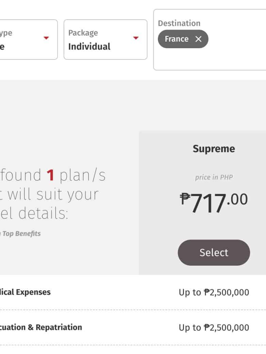Click the 'price in PHP' label

(x=214, y=177)
